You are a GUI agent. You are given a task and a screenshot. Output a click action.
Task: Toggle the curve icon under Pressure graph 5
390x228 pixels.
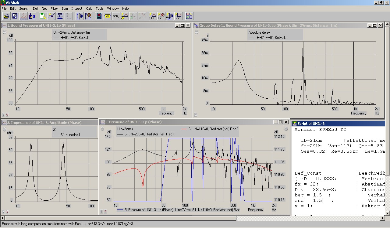105,212
